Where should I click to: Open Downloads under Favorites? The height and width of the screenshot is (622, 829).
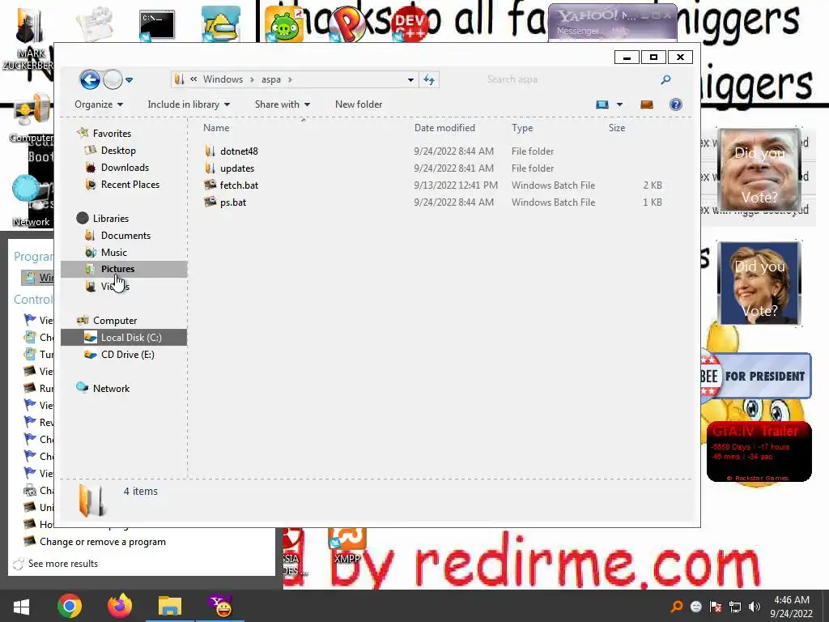pyautogui.click(x=125, y=167)
